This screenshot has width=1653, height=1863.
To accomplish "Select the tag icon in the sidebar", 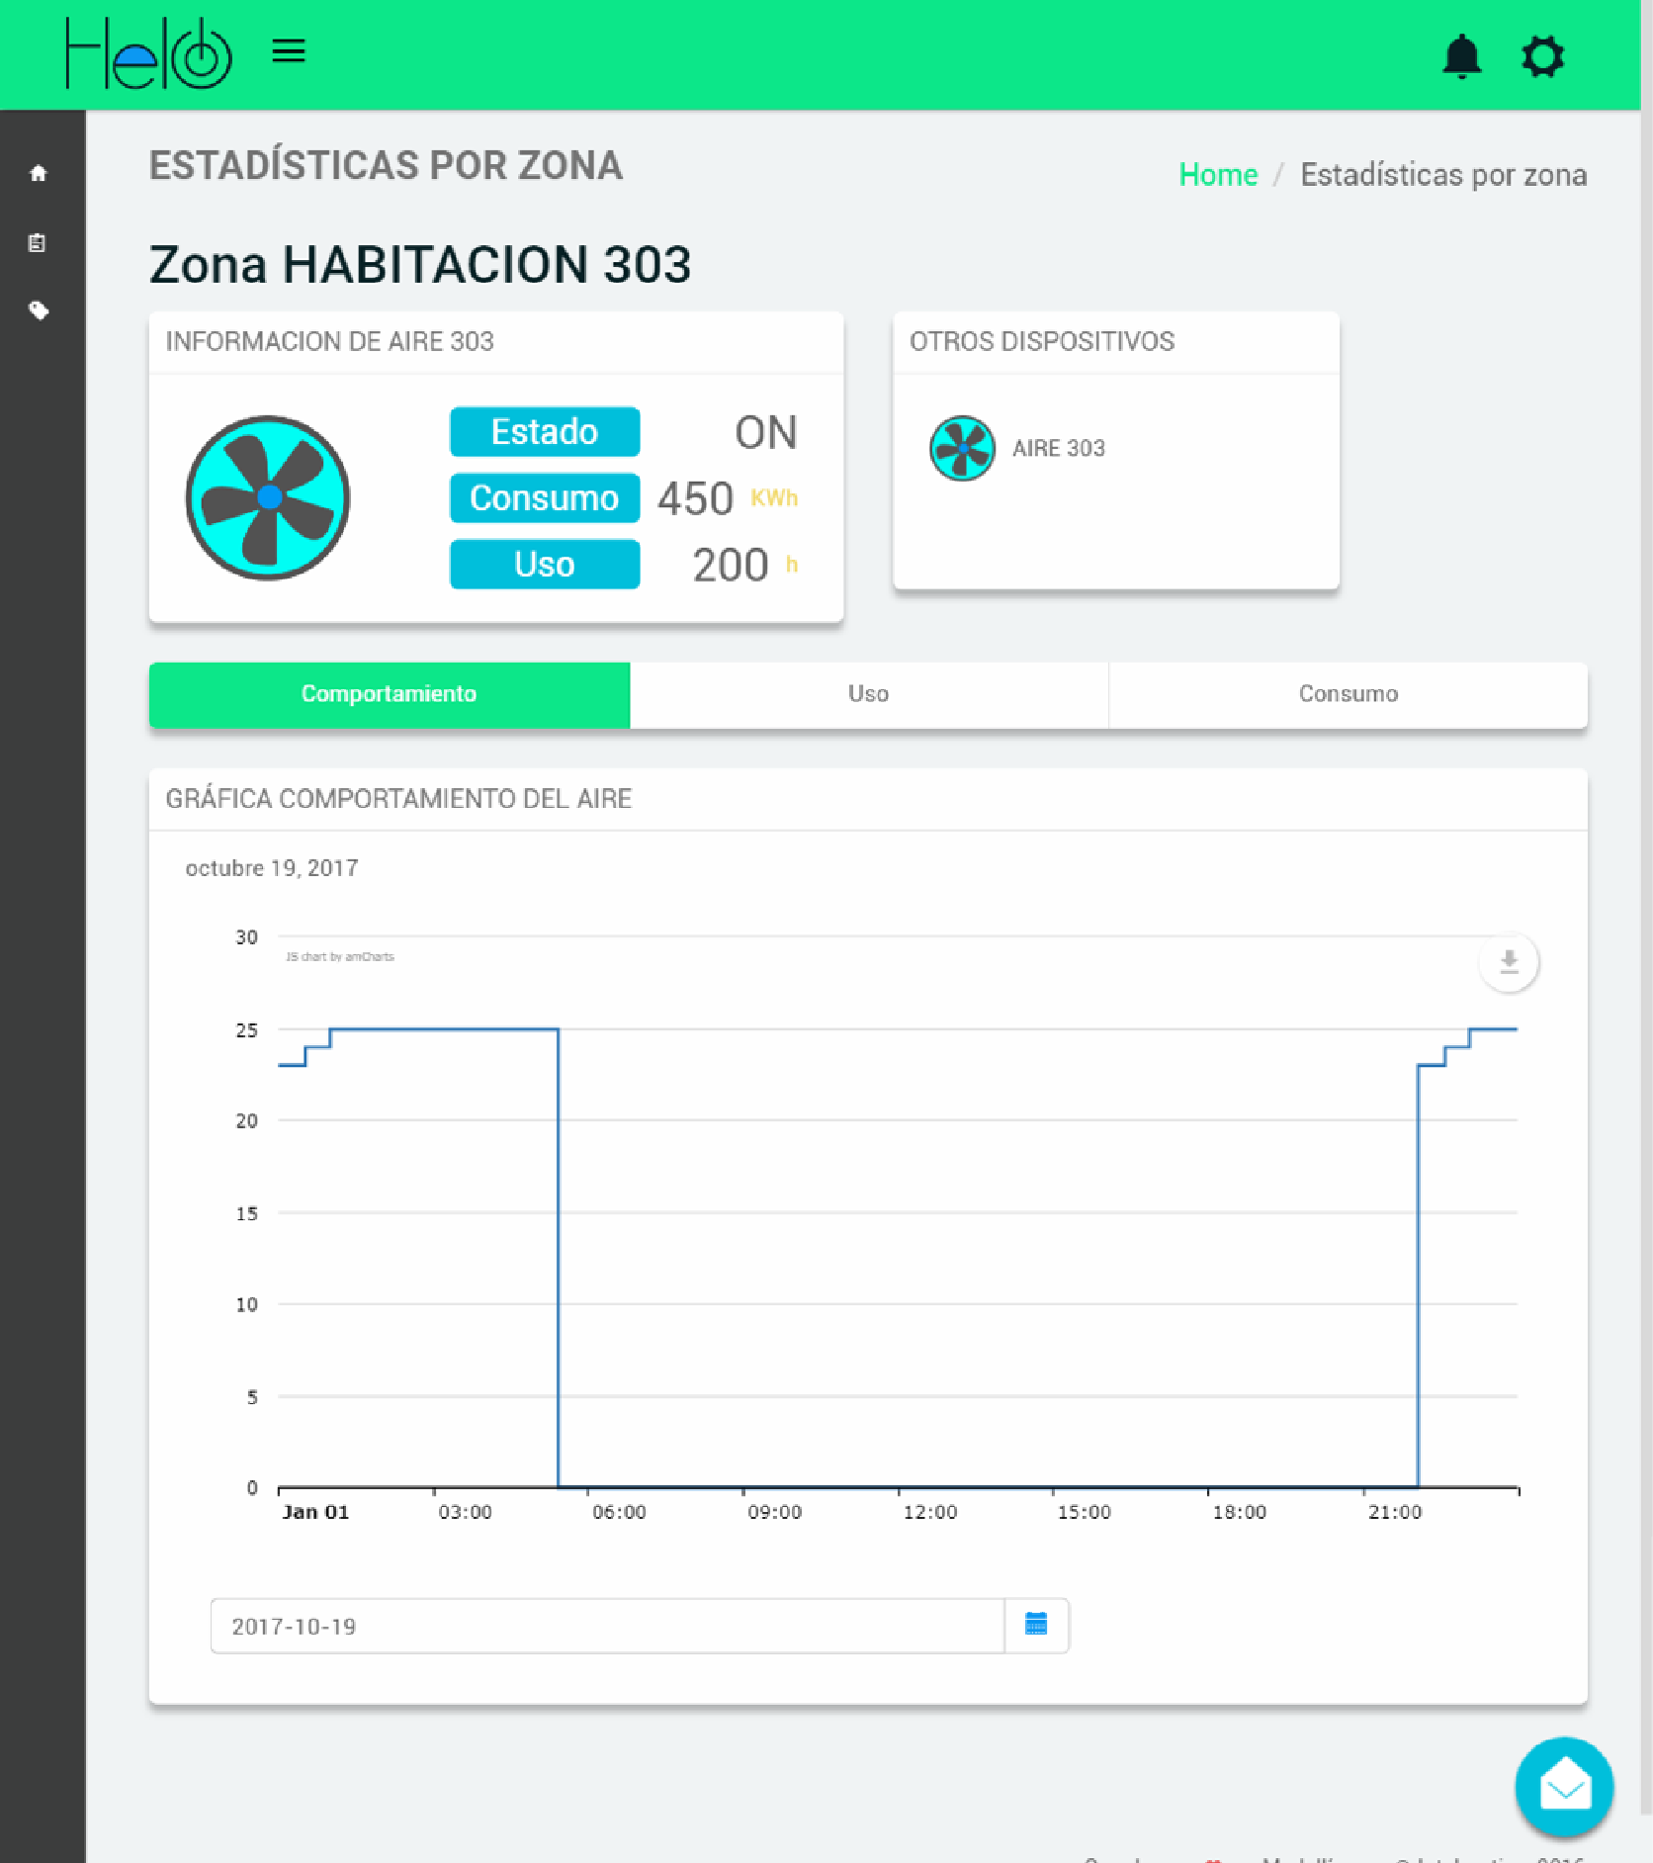I will [x=40, y=310].
